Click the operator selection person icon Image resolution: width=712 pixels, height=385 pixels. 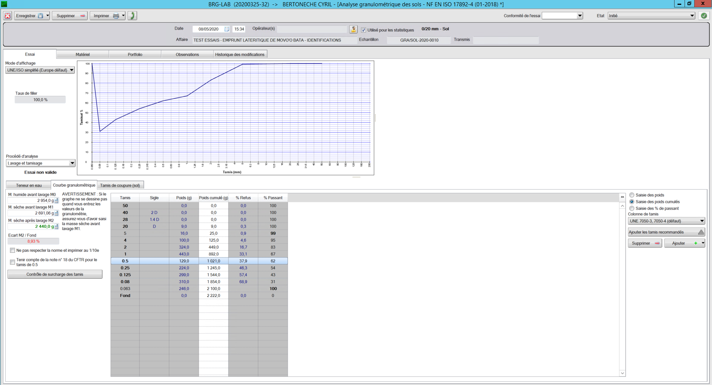[x=353, y=29]
